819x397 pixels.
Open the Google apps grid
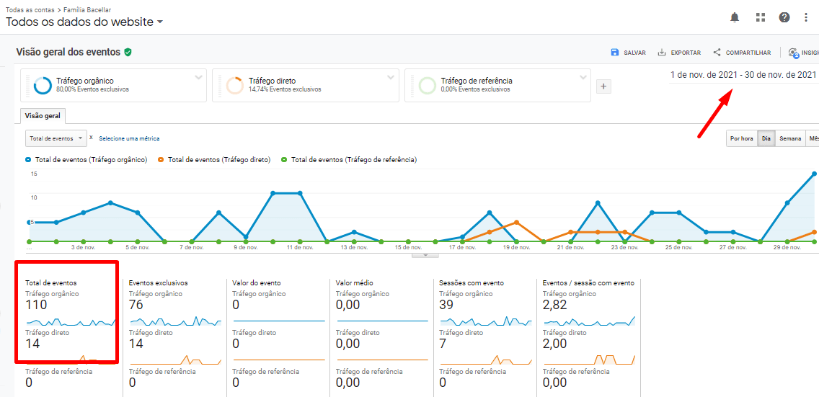pos(760,17)
